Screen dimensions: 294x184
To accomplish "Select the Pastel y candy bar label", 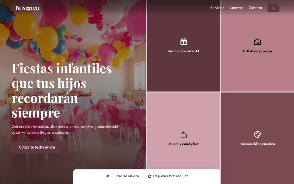I will tap(183, 144).
